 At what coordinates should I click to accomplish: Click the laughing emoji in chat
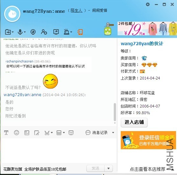[x=51, y=81]
